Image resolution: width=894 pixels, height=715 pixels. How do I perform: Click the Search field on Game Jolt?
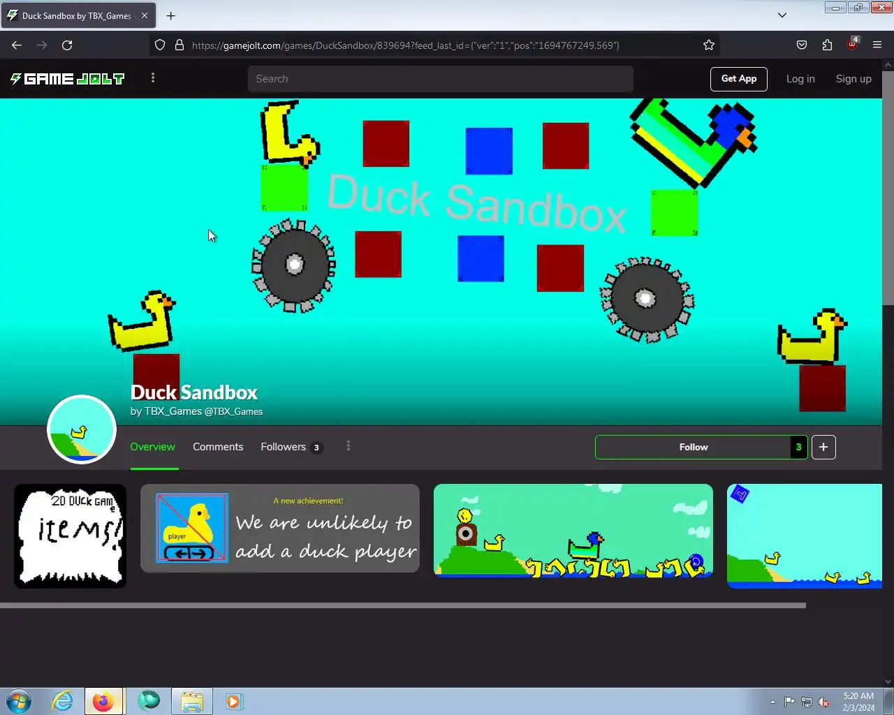tap(441, 79)
